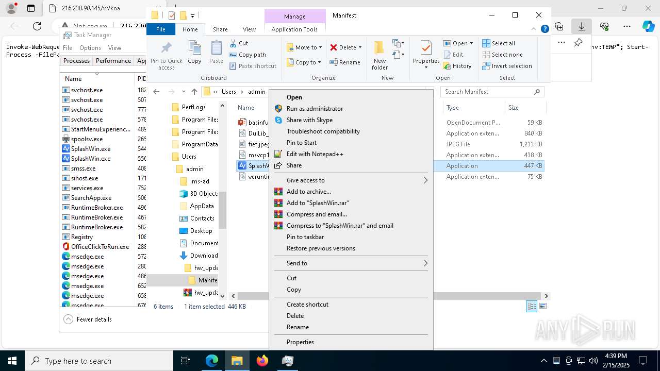Open the Move to dropdown
The image size is (660, 371).
tap(304, 47)
